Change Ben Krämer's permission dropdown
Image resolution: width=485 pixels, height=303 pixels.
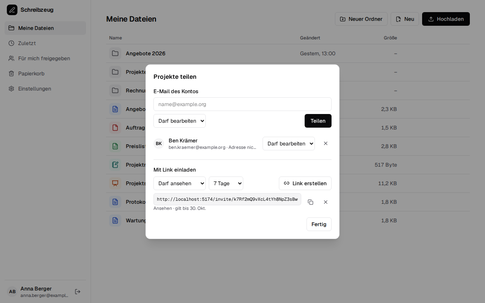[x=289, y=144]
